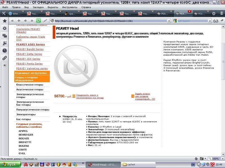Open the camera icon dropdown arrow
Viewport: 225px width, 168px height.
click(205, 159)
